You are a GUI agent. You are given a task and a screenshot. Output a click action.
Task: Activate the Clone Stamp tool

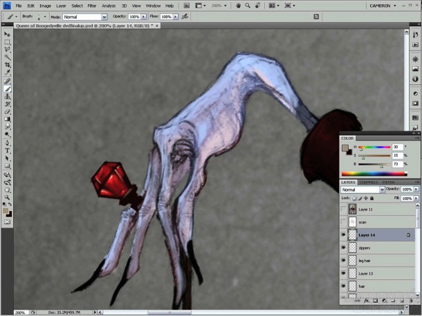[x=8, y=96]
